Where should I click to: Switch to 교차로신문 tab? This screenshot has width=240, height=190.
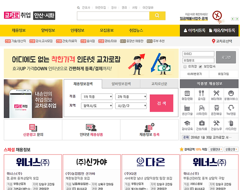tap(159, 84)
